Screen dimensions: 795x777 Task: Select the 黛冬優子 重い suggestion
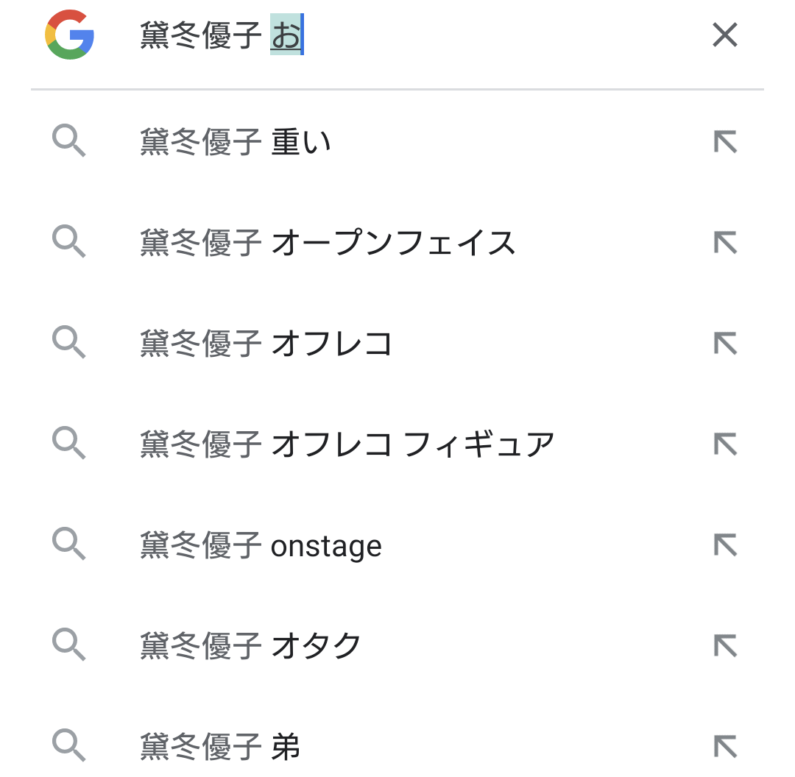pos(236,142)
